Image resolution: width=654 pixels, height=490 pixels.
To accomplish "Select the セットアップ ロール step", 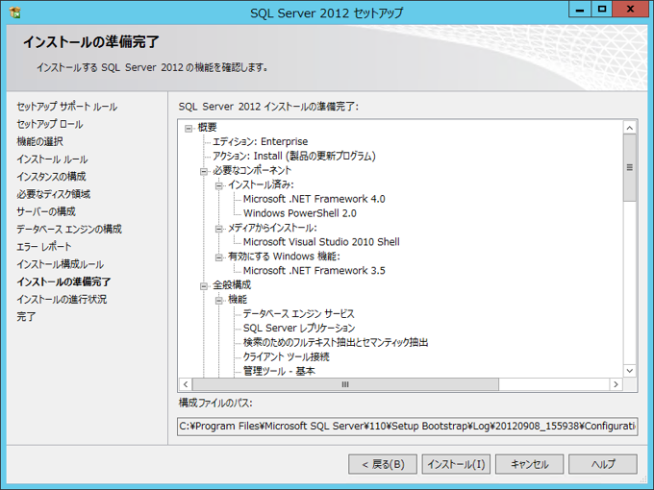I will [x=50, y=124].
